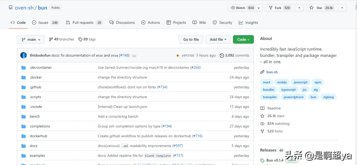
Task: Select the javascript topic tag
Action: pyautogui.click(x=301, y=82)
